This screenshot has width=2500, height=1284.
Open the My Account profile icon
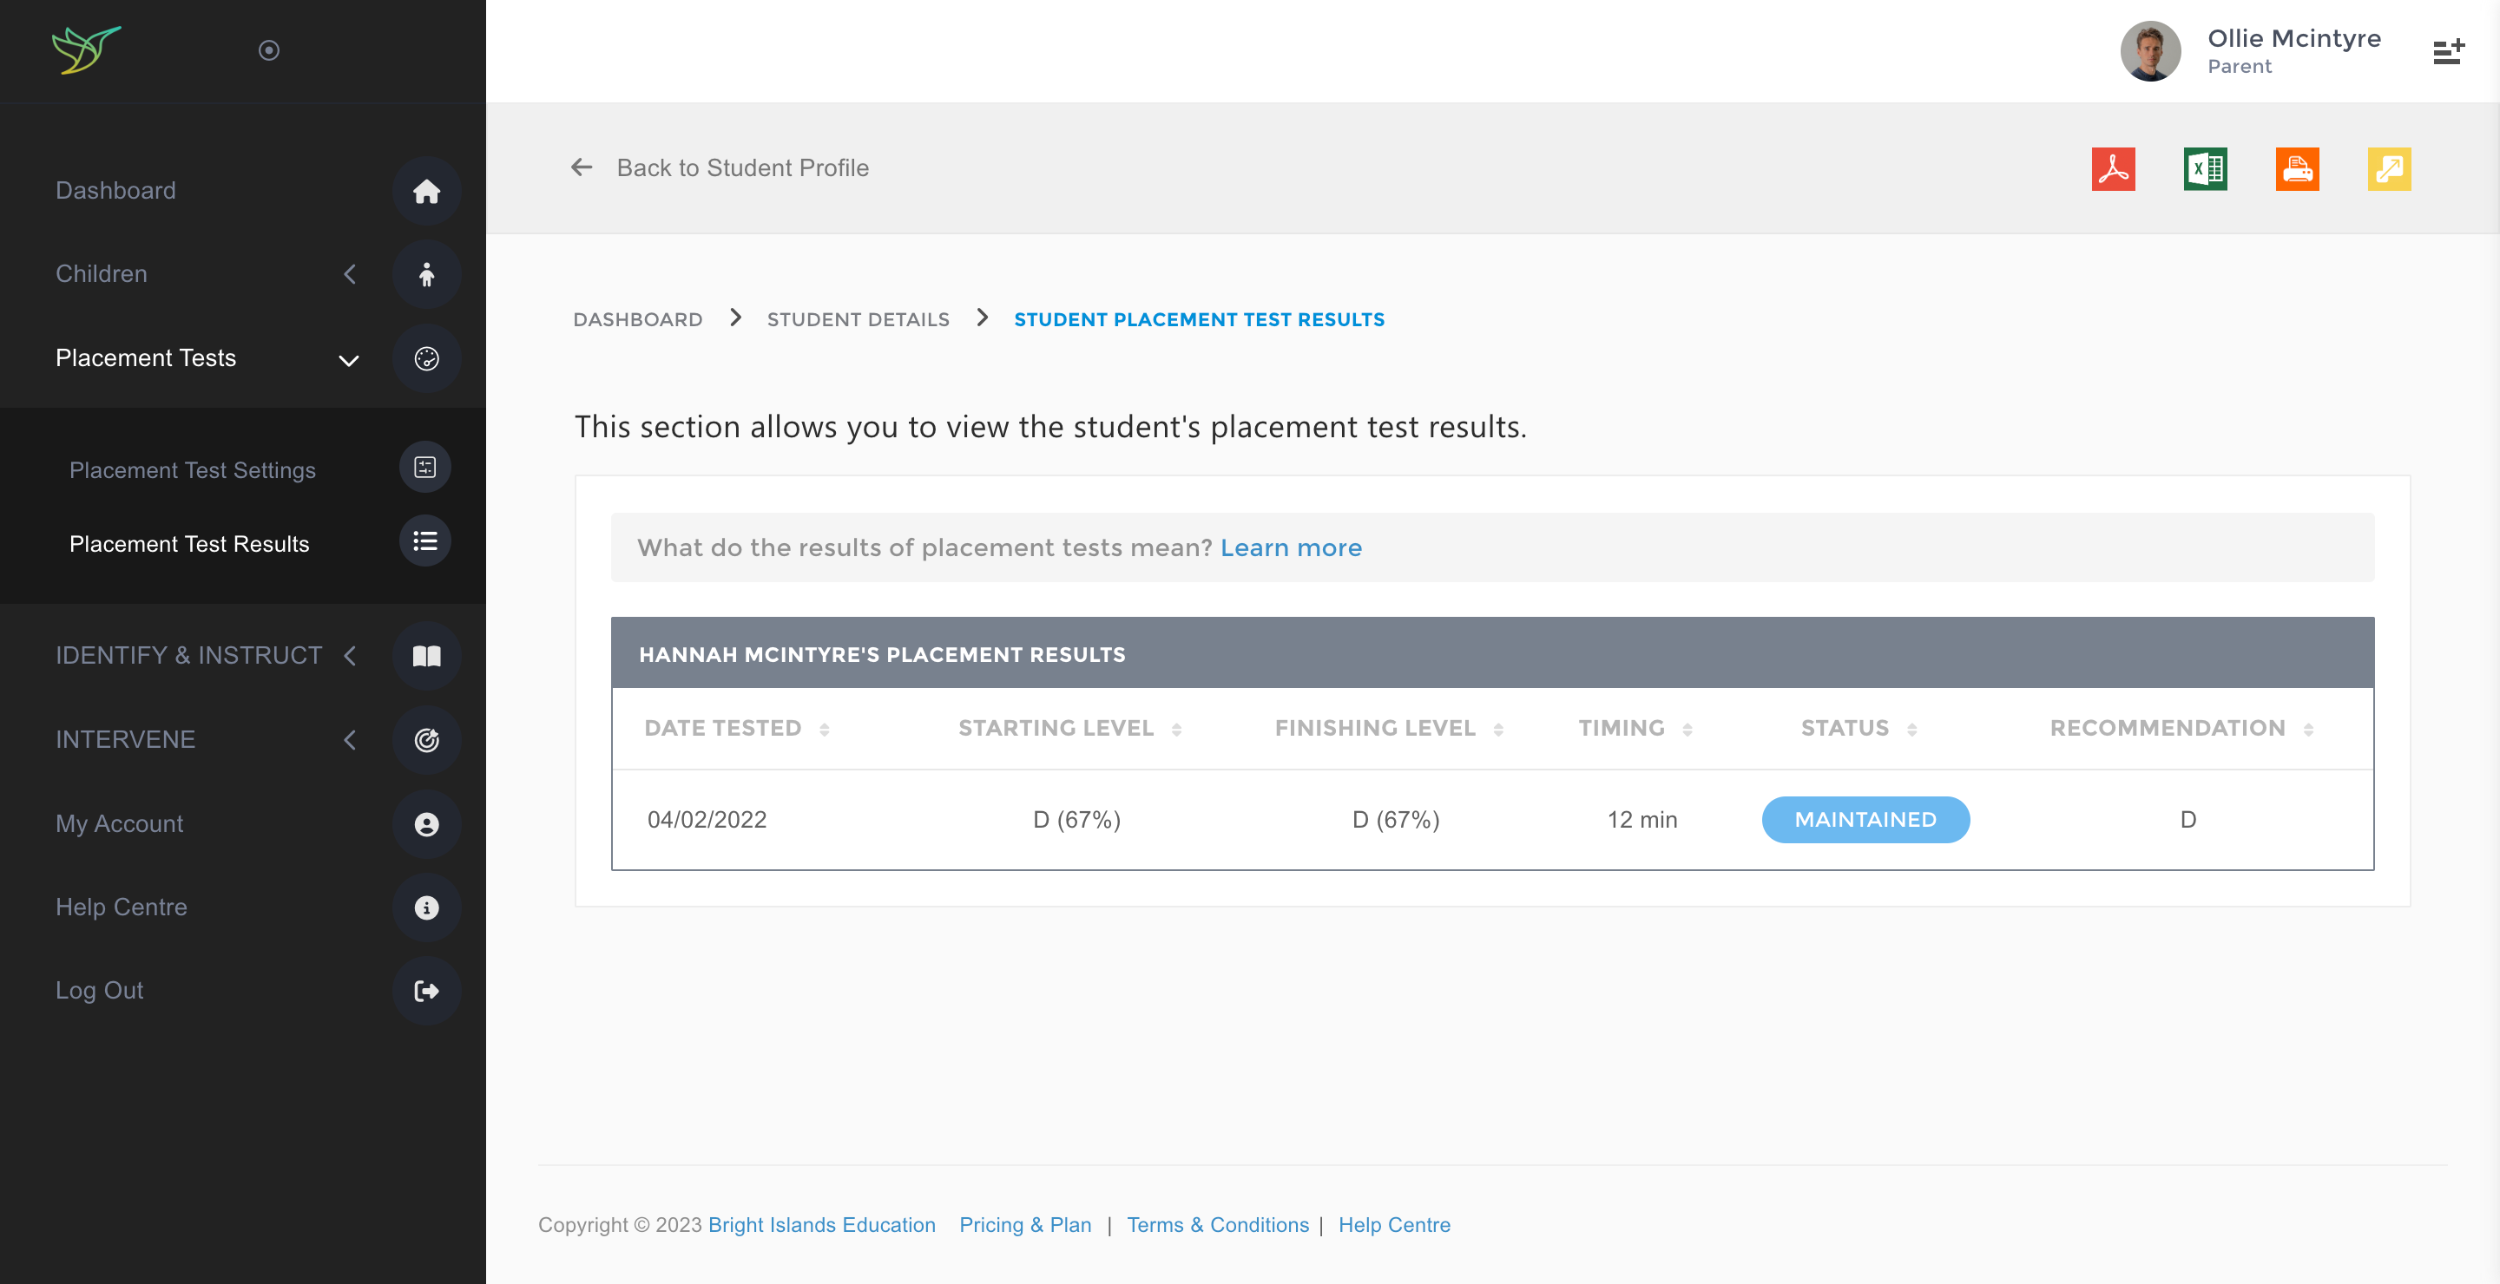(x=427, y=823)
